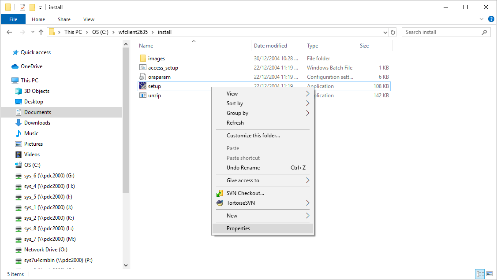This screenshot has width=497, height=280.
Task: Click the unzip application file icon
Action: [x=143, y=96]
